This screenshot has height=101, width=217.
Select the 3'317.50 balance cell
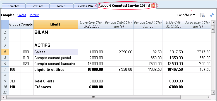[173, 52]
